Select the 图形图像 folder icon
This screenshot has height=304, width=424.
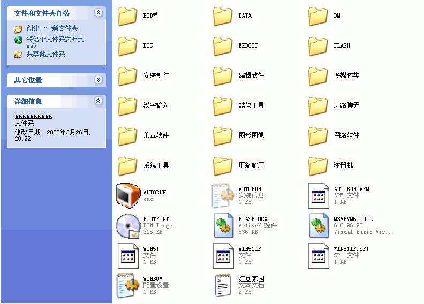click(223, 136)
